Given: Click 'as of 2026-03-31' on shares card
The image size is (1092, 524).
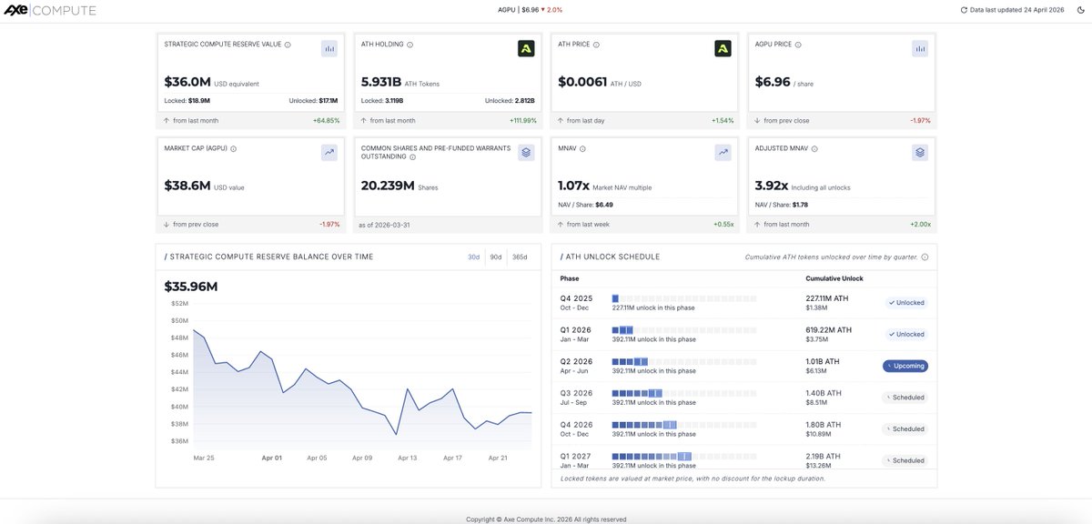Looking at the screenshot, I should pos(385,224).
